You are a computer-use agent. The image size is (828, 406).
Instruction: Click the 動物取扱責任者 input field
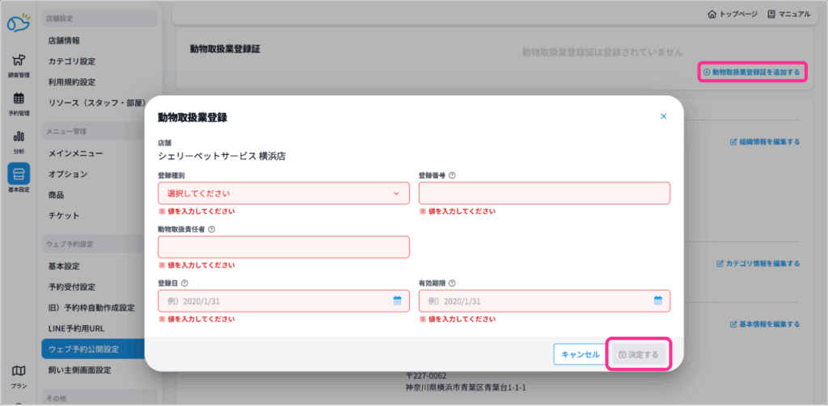click(x=284, y=247)
